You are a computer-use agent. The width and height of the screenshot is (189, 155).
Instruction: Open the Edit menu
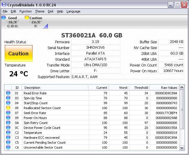(x=13, y=11)
